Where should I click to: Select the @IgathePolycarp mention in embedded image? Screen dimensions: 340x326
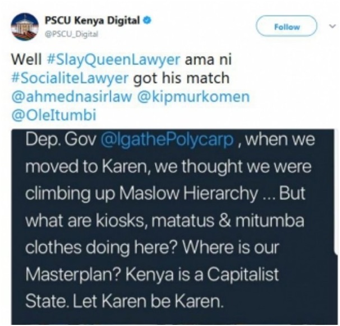pyautogui.click(x=167, y=139)
